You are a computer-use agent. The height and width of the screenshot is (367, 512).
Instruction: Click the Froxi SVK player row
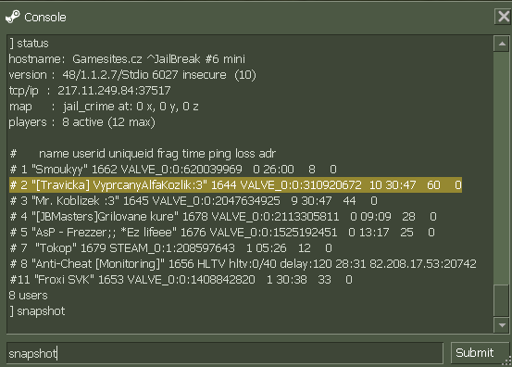181,280
